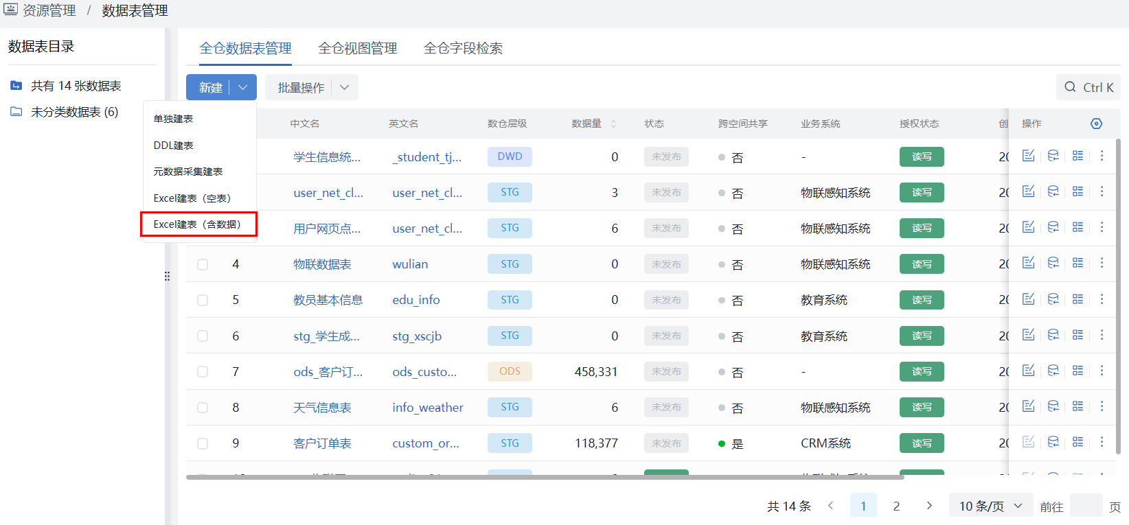
Task: Choose 元数据采集建表 menu entry
Action: tap(199, 172)
